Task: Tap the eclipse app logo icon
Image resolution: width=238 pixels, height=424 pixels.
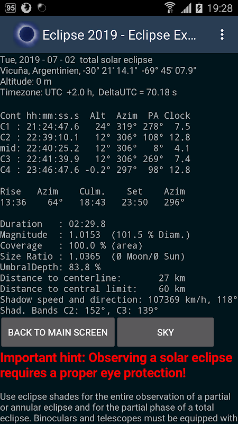Action: coord(26,34)
